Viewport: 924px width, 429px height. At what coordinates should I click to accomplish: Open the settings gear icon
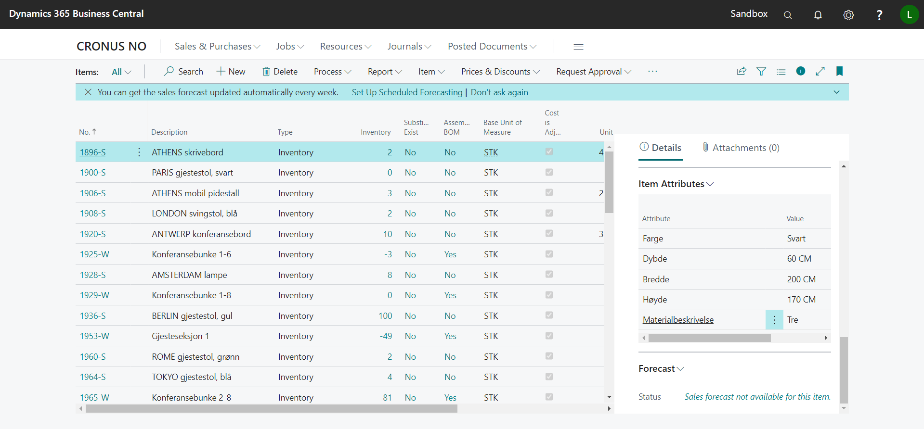pos(848,15)
